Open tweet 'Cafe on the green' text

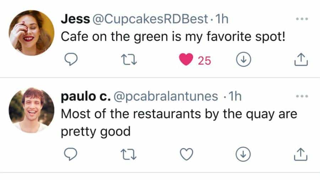(173, 37)
